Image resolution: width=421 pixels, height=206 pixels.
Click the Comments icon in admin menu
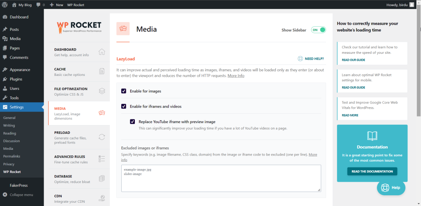pos(5,57)
